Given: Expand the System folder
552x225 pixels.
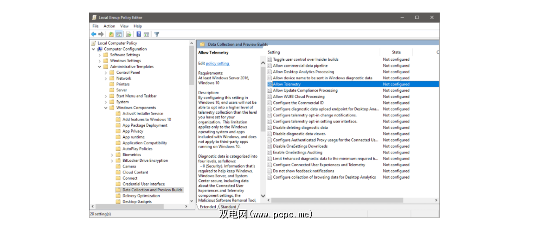Looking at the screenshot, I should pos(106,102).
